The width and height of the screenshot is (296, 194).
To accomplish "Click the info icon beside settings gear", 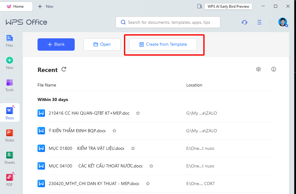I will tap(274, 69).
